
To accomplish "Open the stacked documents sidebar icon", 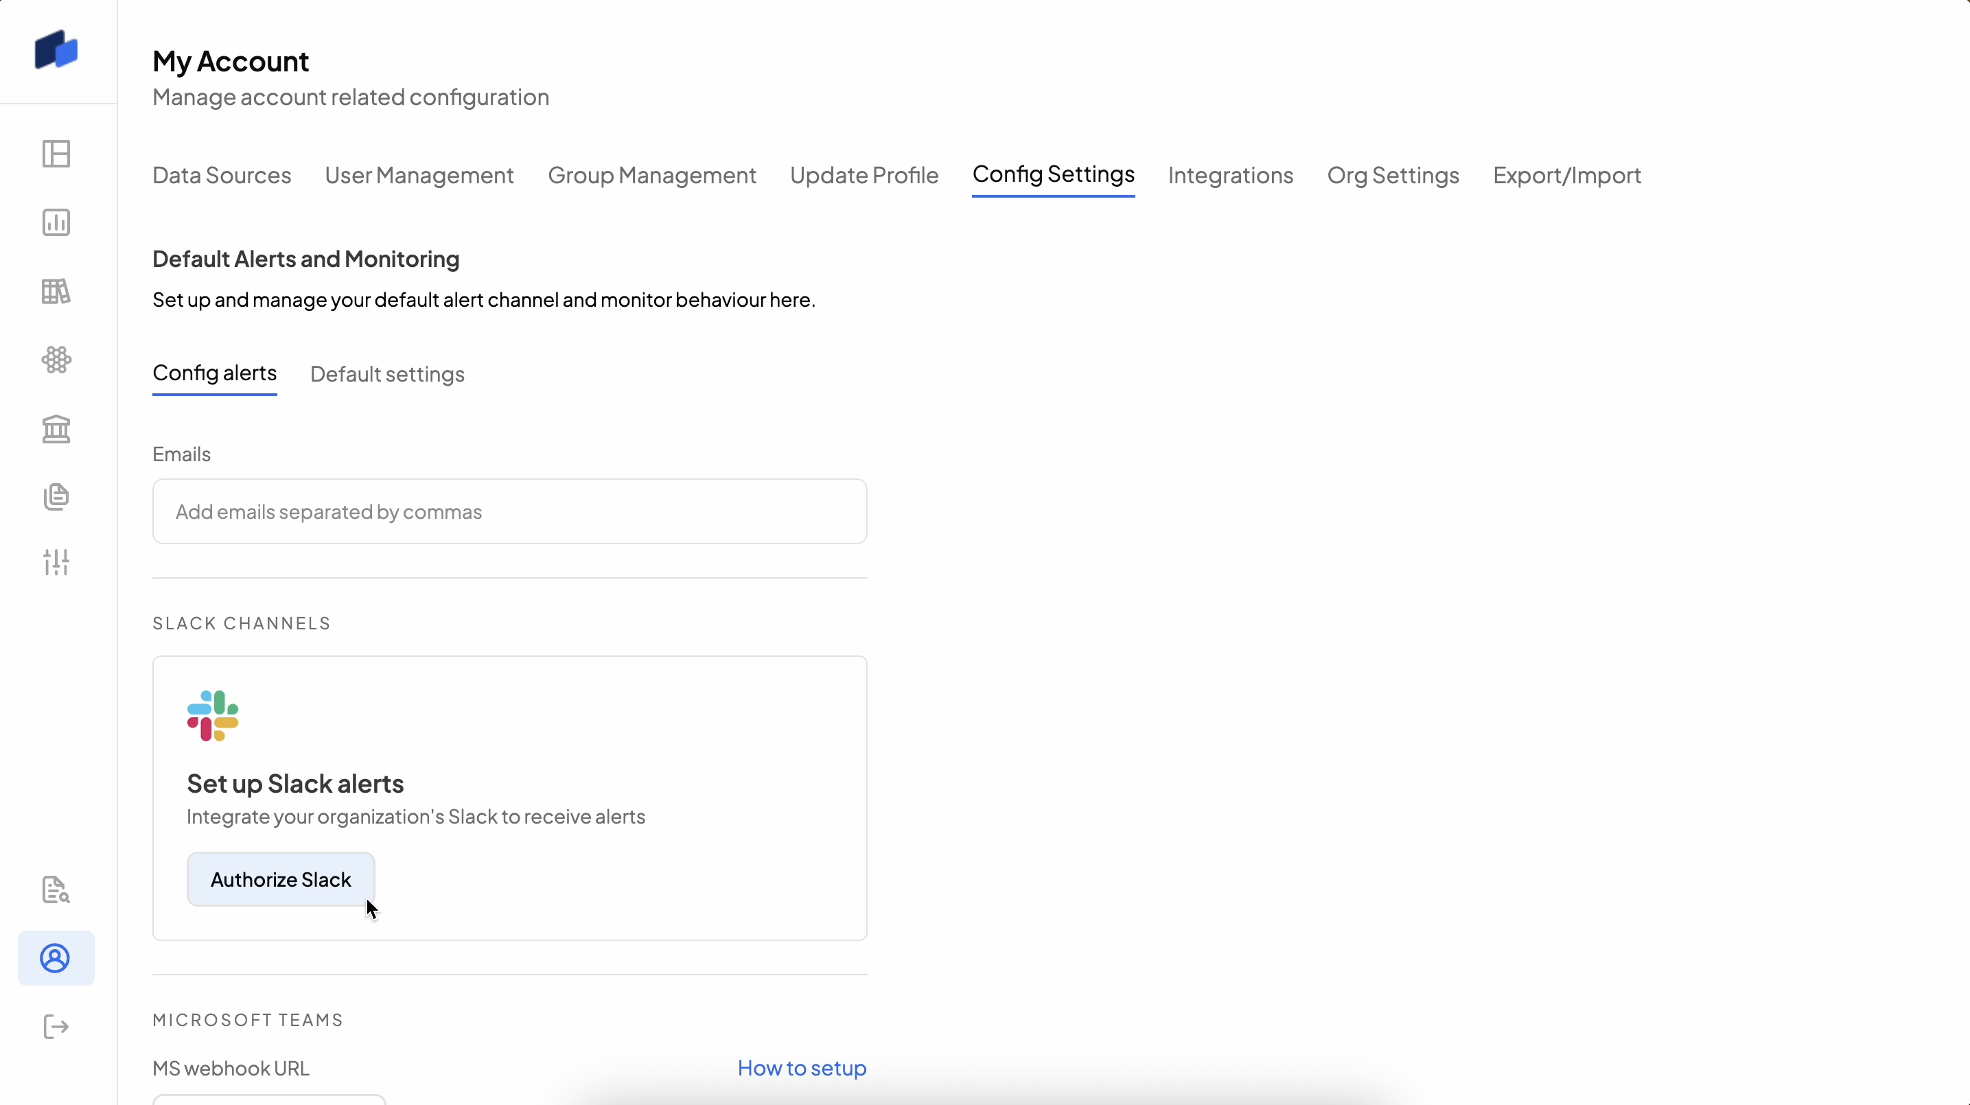I will click(56, 496).
